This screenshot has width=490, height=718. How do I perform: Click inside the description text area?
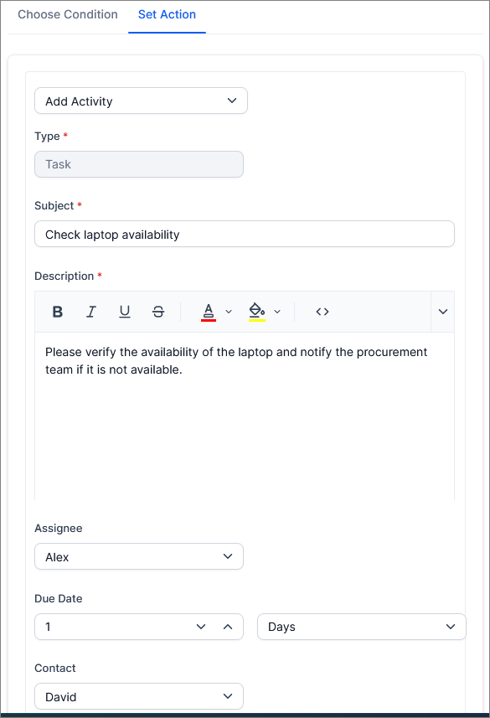[245, 416]
